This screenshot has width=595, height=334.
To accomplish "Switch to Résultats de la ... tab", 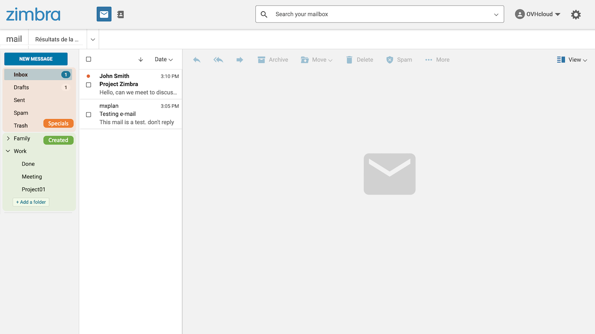I will tap(57, 39).
